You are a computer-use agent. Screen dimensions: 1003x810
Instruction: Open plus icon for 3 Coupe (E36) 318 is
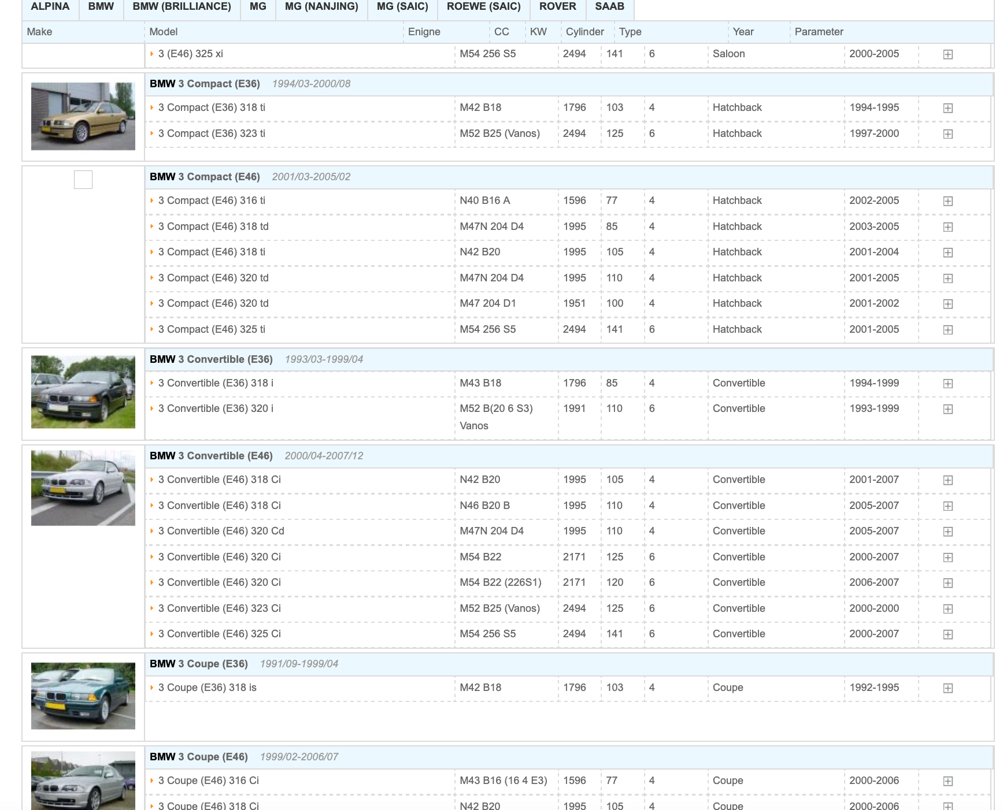(x=948, y=688)
